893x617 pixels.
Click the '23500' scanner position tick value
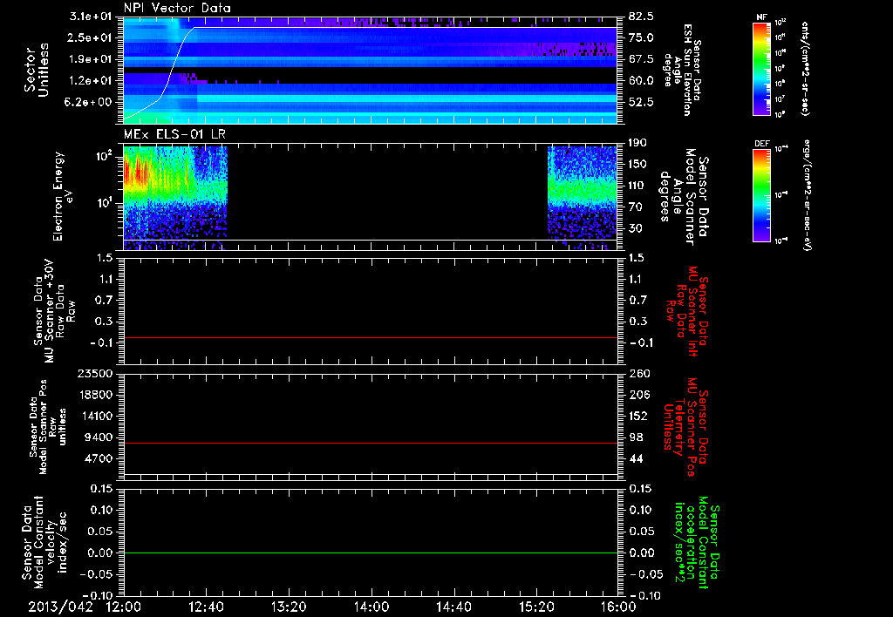point(95,373)
